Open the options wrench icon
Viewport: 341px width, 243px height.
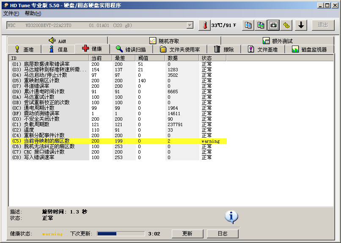286,25
